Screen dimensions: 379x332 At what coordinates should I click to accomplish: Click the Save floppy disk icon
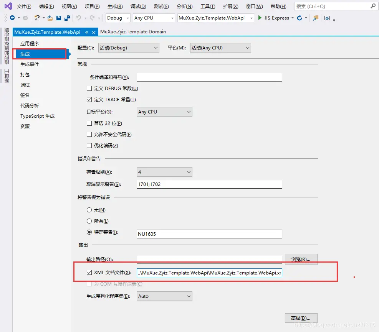[x=58, y=18]
